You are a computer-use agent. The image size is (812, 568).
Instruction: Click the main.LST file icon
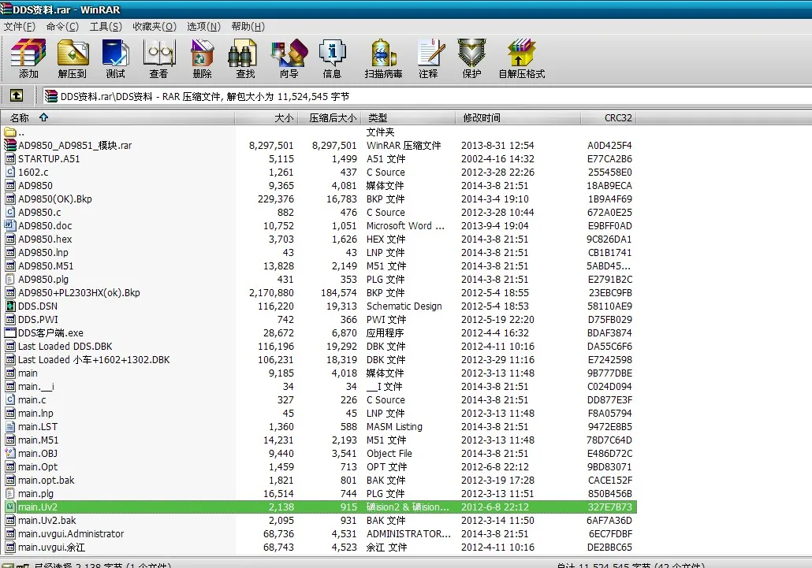point(9,427)
